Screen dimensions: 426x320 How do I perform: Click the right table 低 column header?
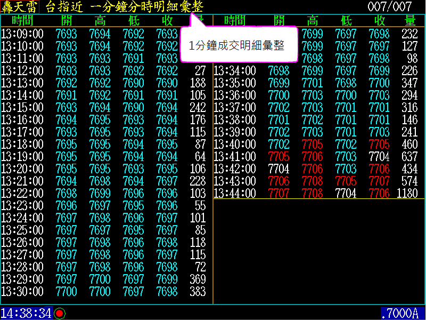pos(346,21)
